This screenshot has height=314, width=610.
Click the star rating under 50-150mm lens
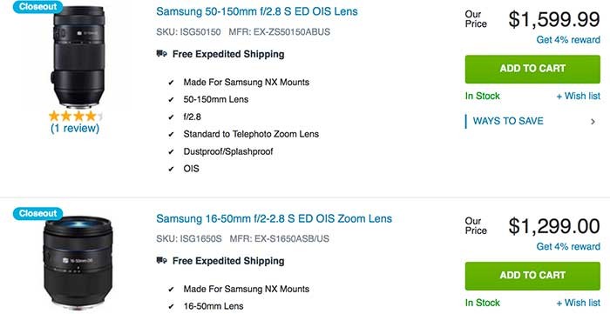pyautogui.click(x=76, y=116)
